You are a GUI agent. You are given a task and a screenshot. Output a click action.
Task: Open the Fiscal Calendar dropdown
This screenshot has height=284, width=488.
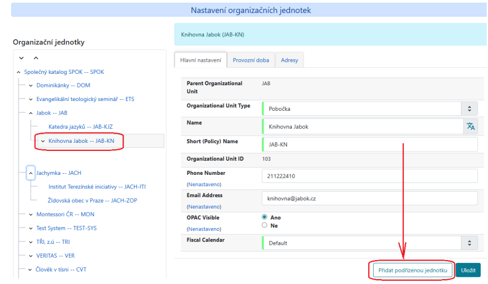369,243
